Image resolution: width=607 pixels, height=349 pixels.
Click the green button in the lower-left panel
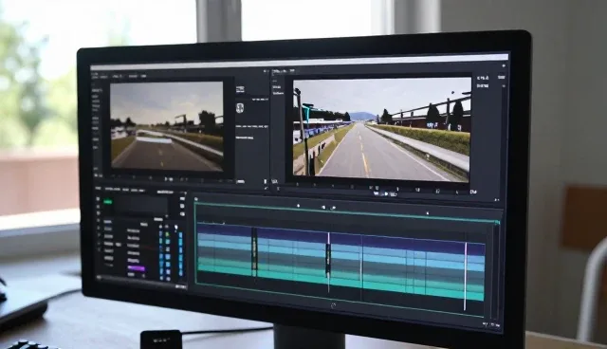(108, 202)
